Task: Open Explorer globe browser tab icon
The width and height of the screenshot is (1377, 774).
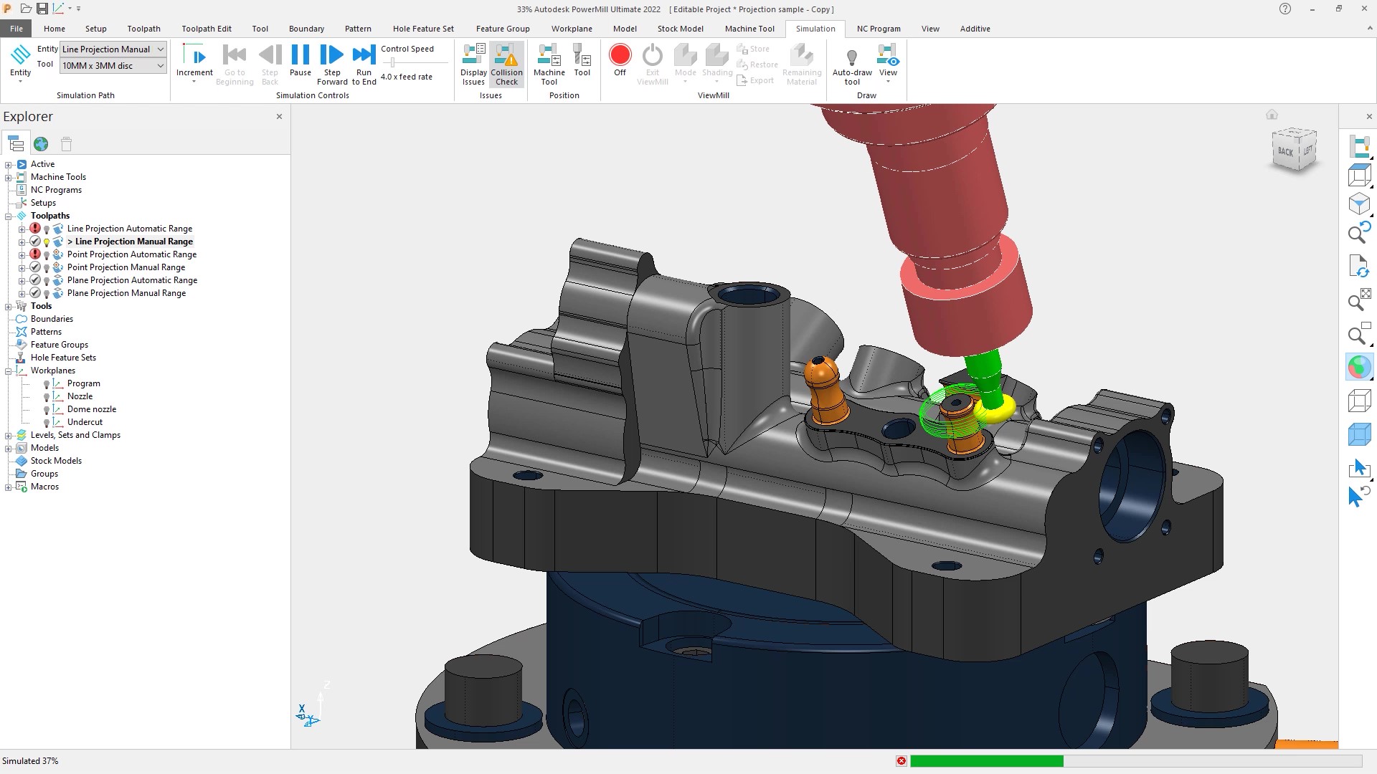Action: 41,144
